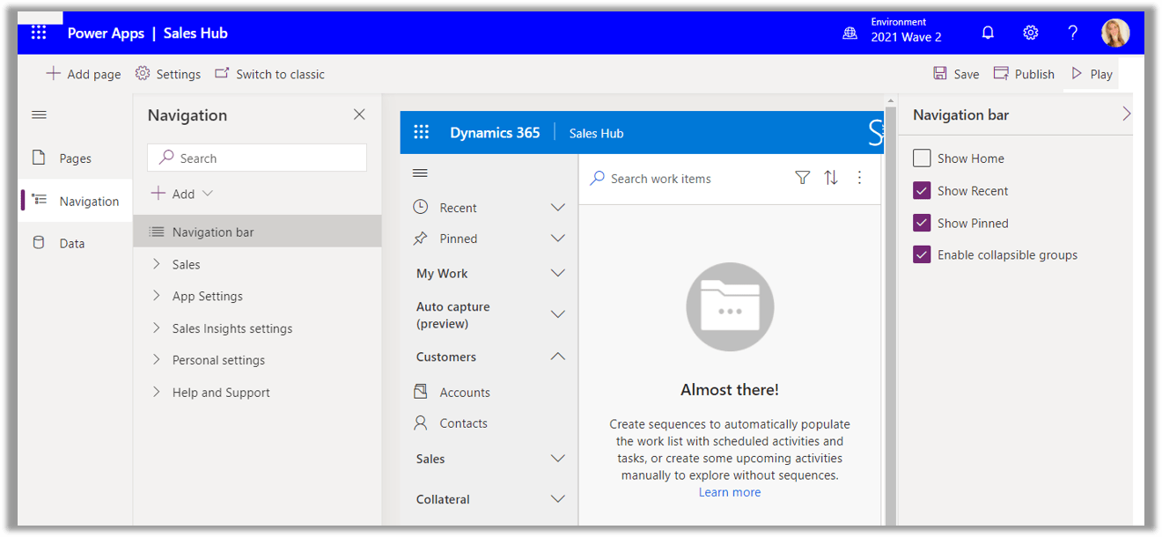Open work list more options ellipsis
Viewport: 1162px width, 537px height.
860,178
